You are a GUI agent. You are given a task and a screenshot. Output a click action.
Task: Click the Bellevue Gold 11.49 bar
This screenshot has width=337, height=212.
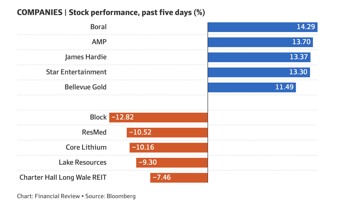click(x=252, y=87)
